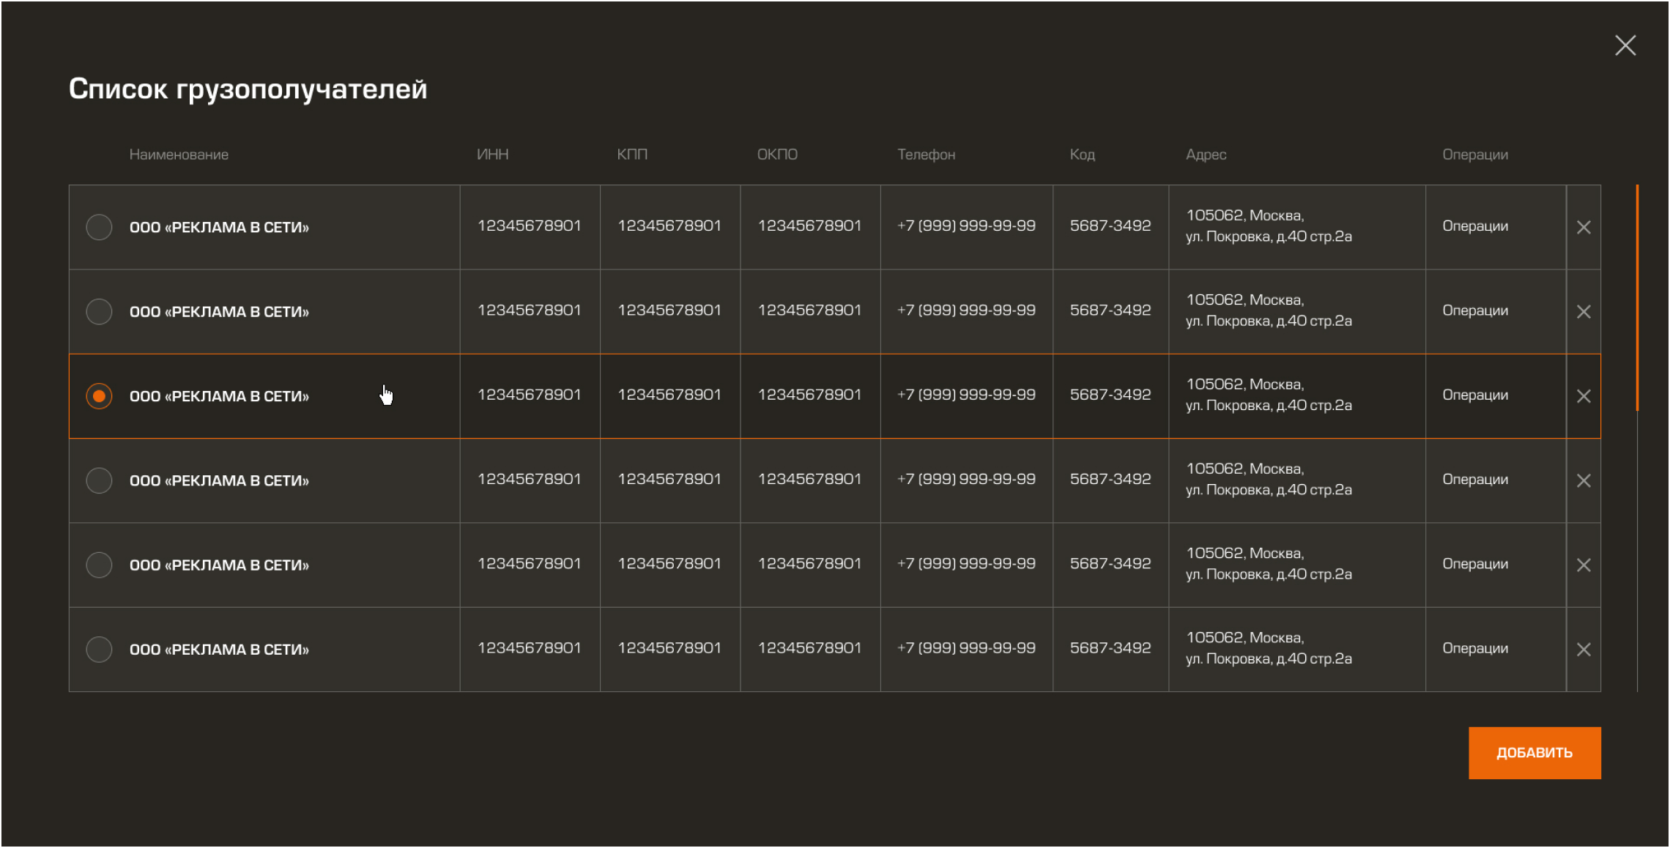Select first row radio button

pos(99,227)
